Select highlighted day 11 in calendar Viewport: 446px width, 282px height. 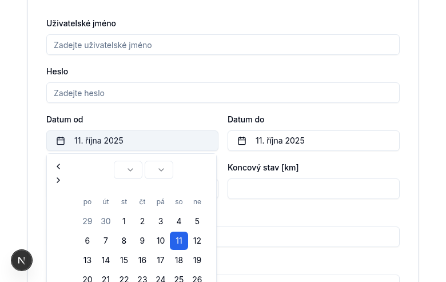179,241
